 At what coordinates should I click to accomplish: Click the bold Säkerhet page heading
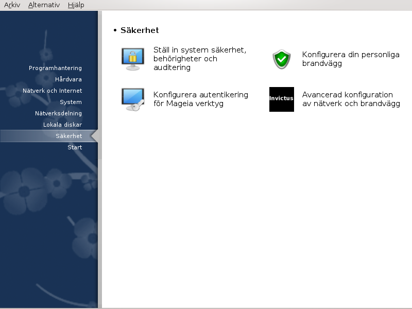coord(140,30)
